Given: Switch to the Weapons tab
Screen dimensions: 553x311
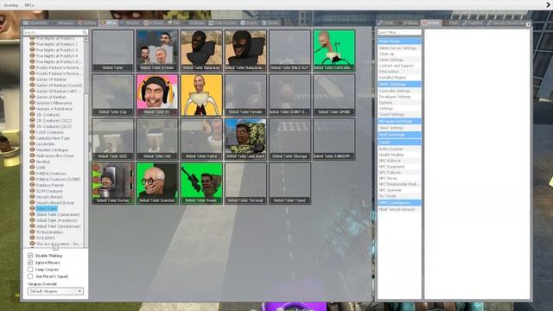Looking at the screenshot, I should pyautogui.click(x=62, y=23).
